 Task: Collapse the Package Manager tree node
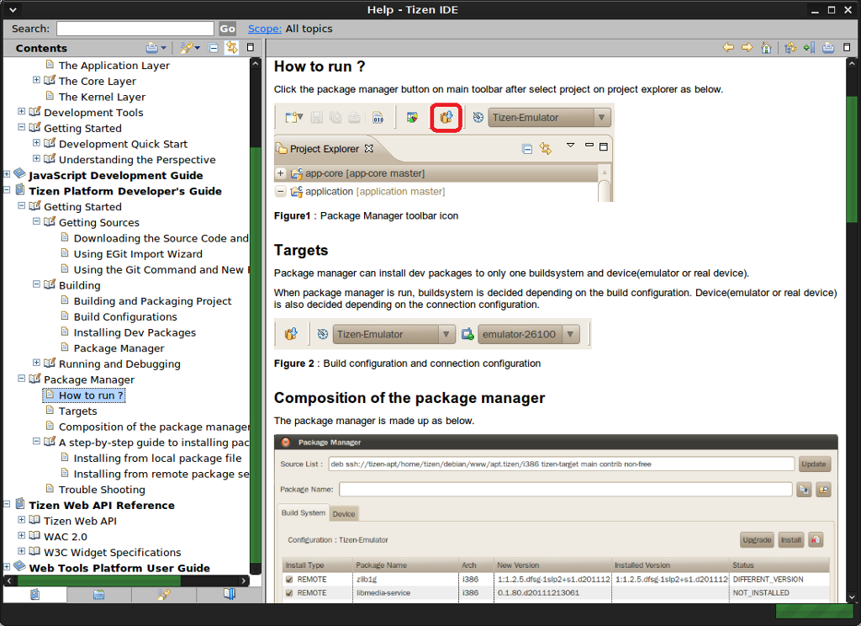(22, 379)
